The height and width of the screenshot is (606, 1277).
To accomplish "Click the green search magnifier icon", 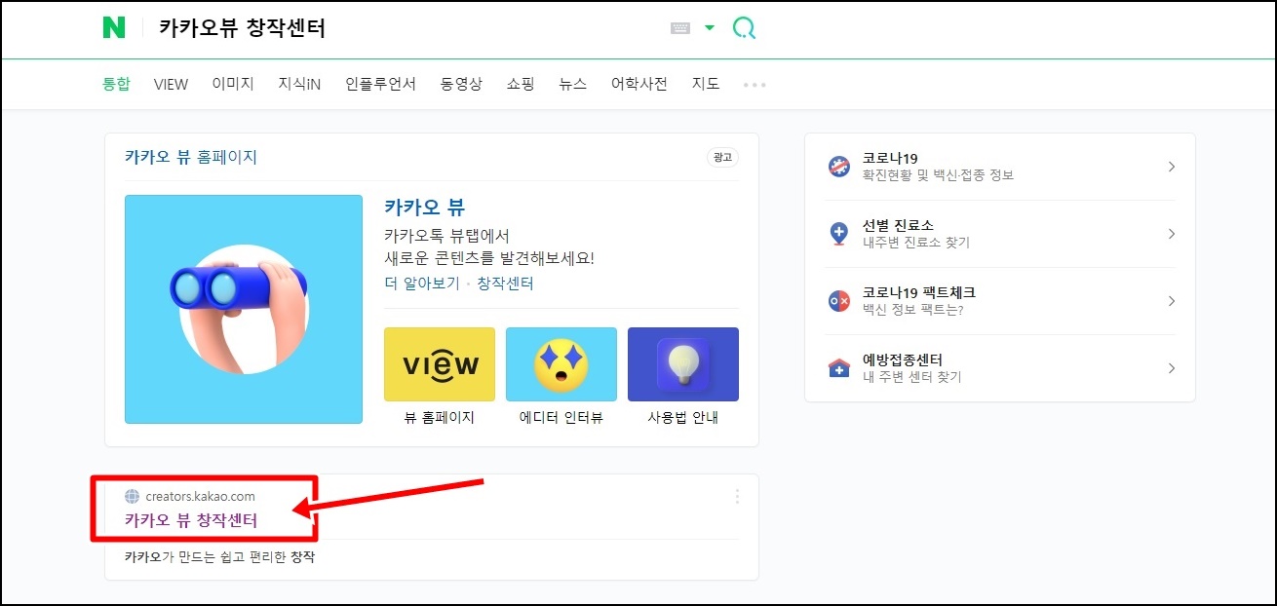I will [x=744, y=28].
